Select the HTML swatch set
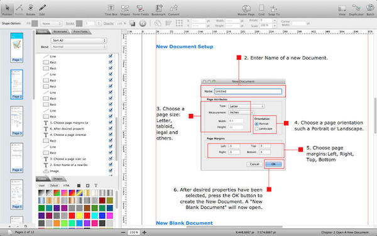The width and height of the screenshot is (377, 236). click(67, 186)
